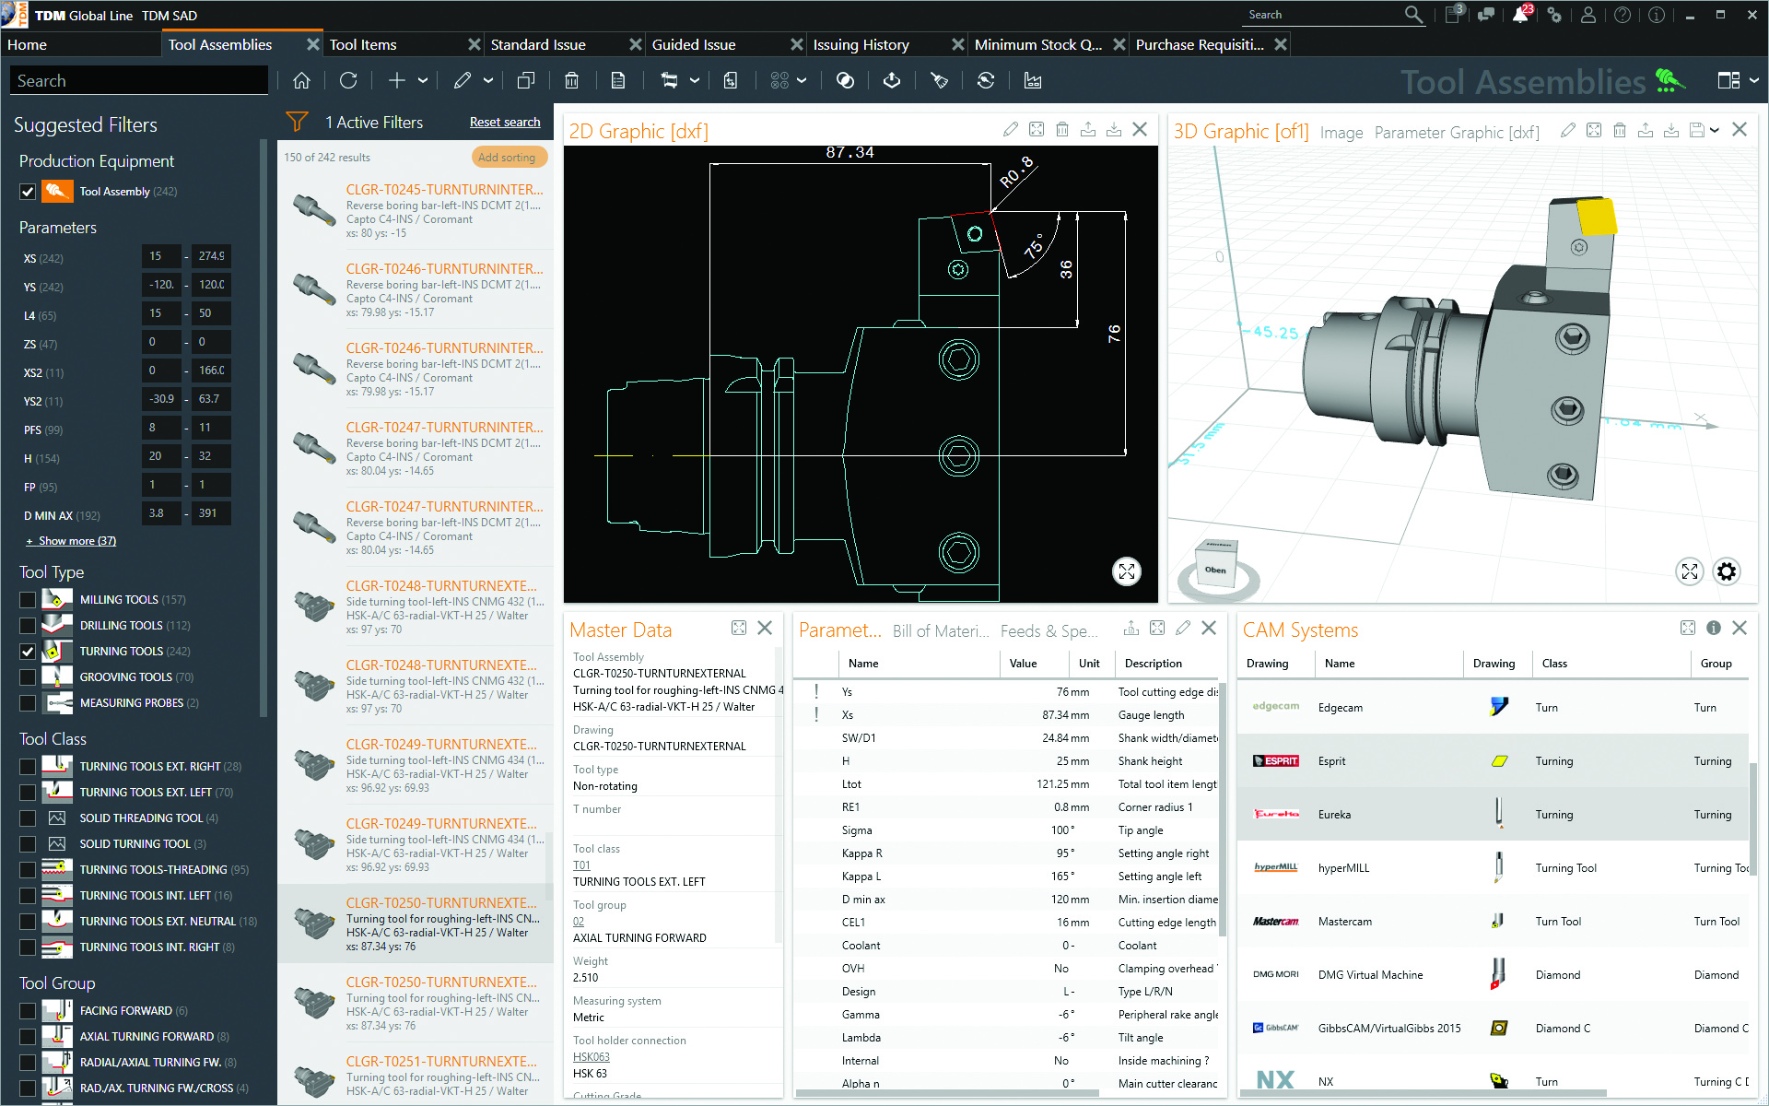Check FACING FORWARD tool group checkbox
Viewport: 1769px width, 1106px height.
pos(28,1011)
